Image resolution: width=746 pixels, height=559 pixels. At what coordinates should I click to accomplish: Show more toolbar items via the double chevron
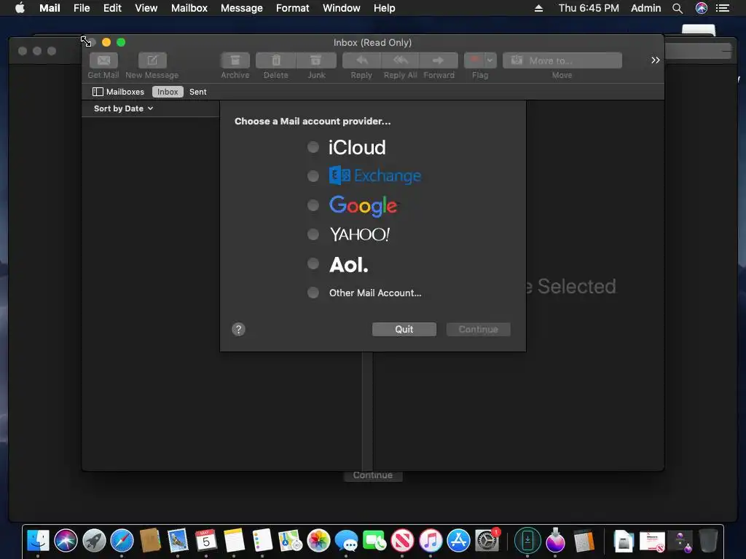(655, 60)
